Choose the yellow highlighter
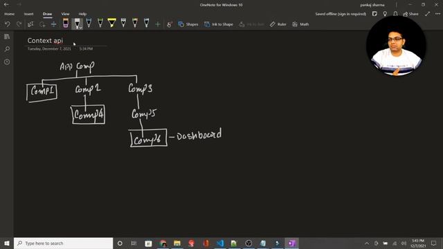 pos(112,23)
